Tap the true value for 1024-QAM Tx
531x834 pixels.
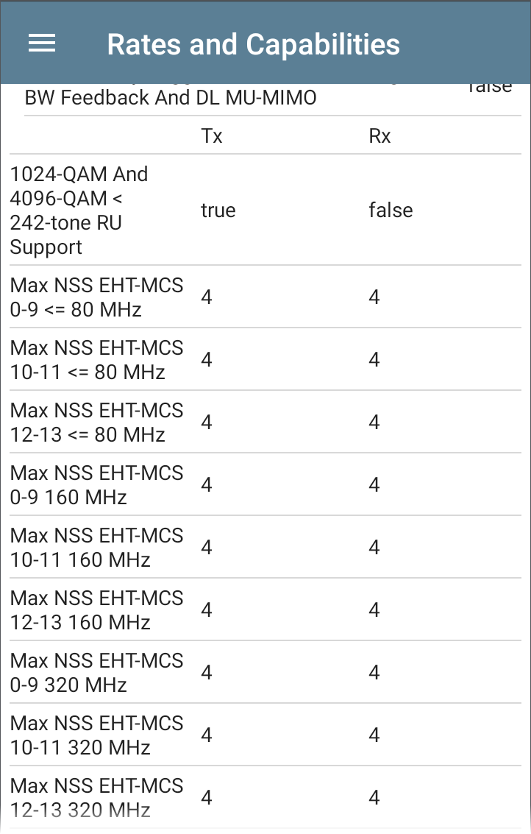pyautogui.click(x=218, y=211)
